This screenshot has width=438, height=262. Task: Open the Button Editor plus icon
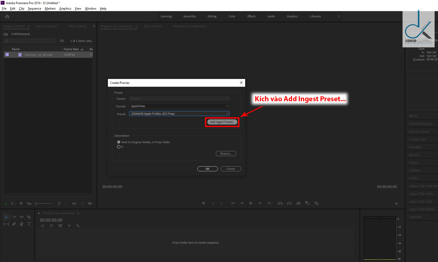coord(396,204)
